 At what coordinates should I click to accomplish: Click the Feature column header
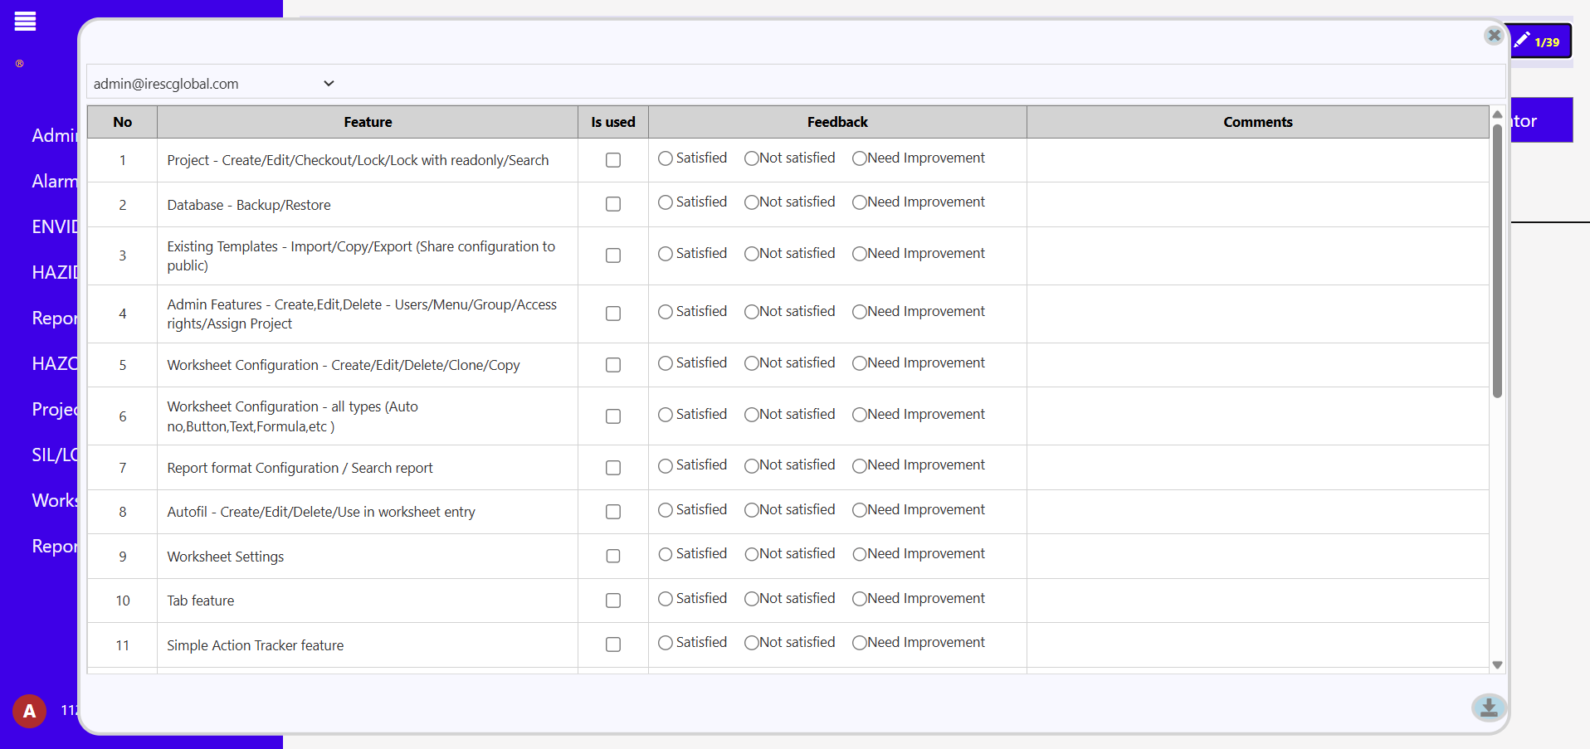click(x=368, y=122)
